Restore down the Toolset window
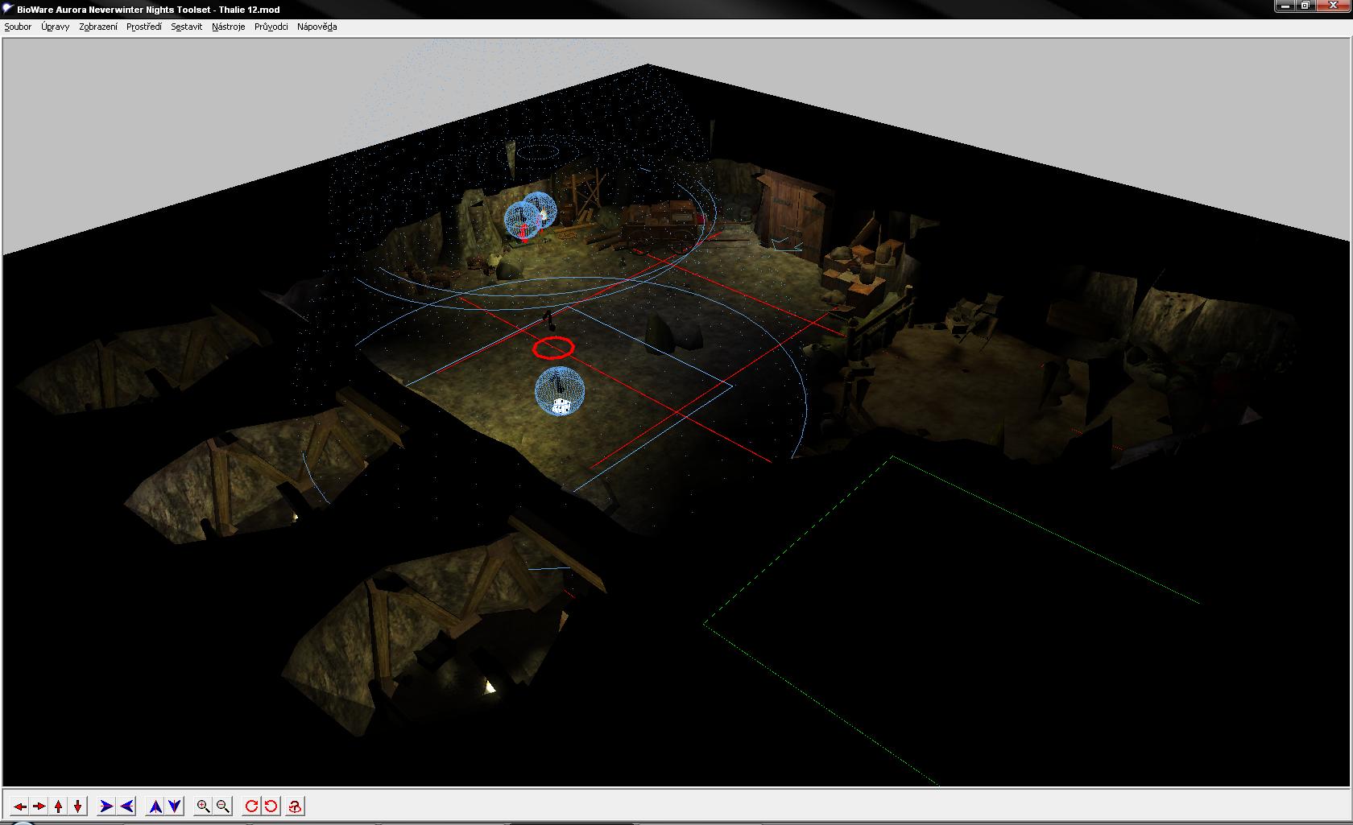 point(1306,6)
